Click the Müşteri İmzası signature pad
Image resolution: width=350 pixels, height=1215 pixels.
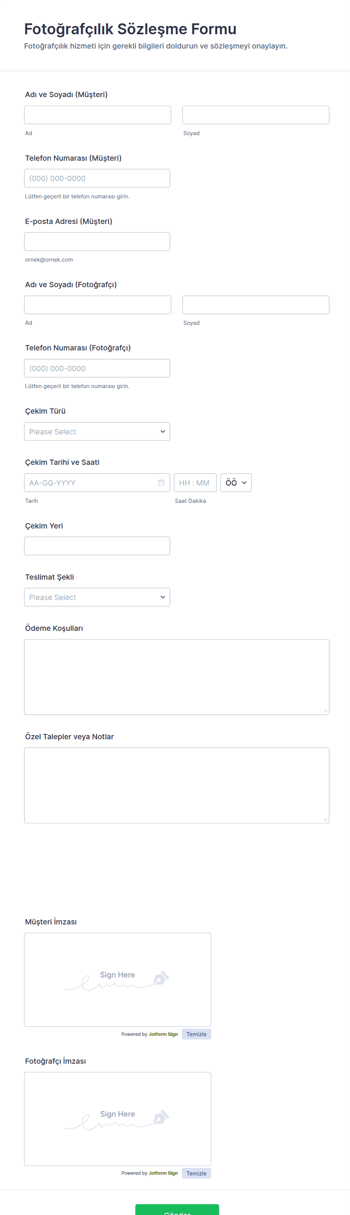[x=117, y=979]
